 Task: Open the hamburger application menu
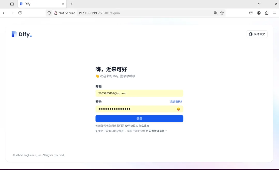(x=275, y=13)
